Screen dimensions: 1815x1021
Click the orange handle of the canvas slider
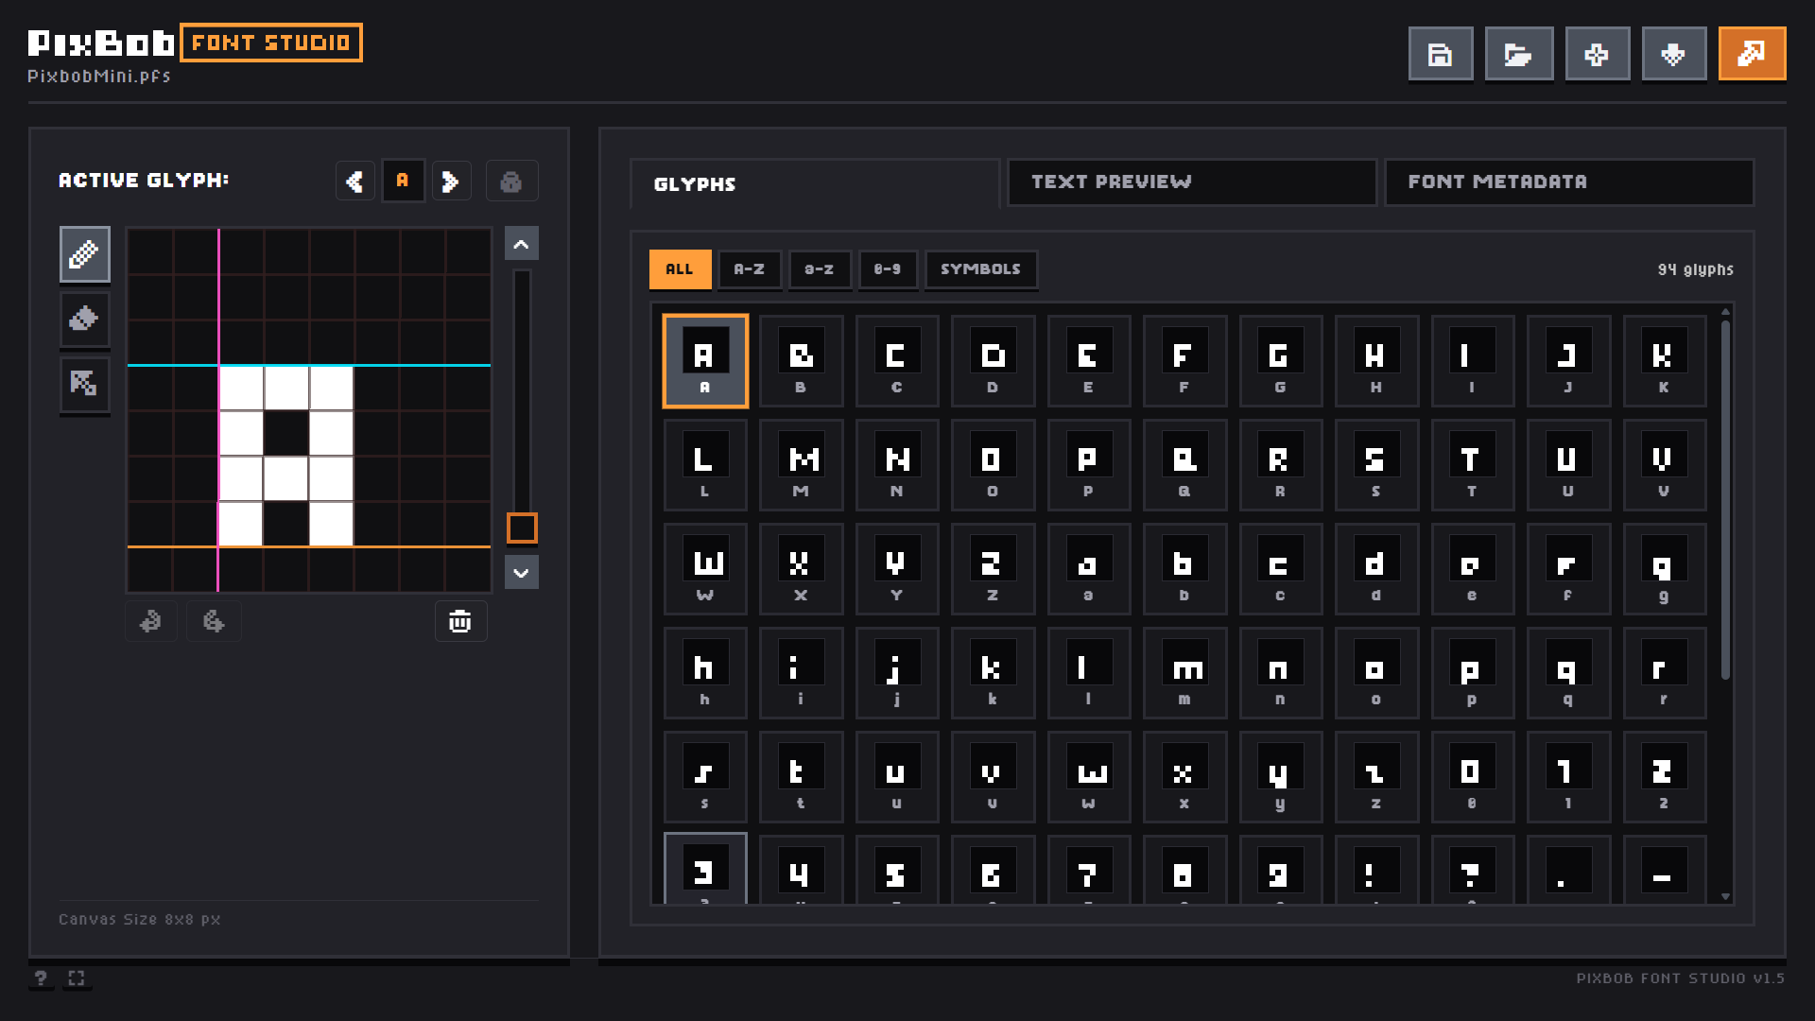tap(522, 528)
